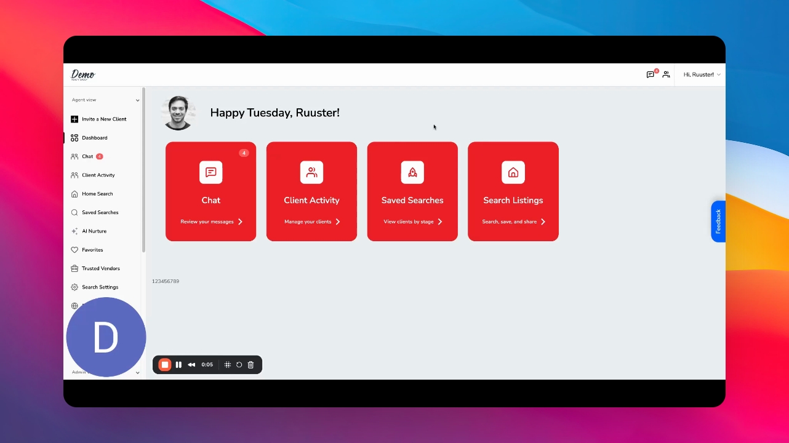Pause the screen recording
Image resolution: width=789 pixels, height=443 pixels.
[x=178, y=365]
